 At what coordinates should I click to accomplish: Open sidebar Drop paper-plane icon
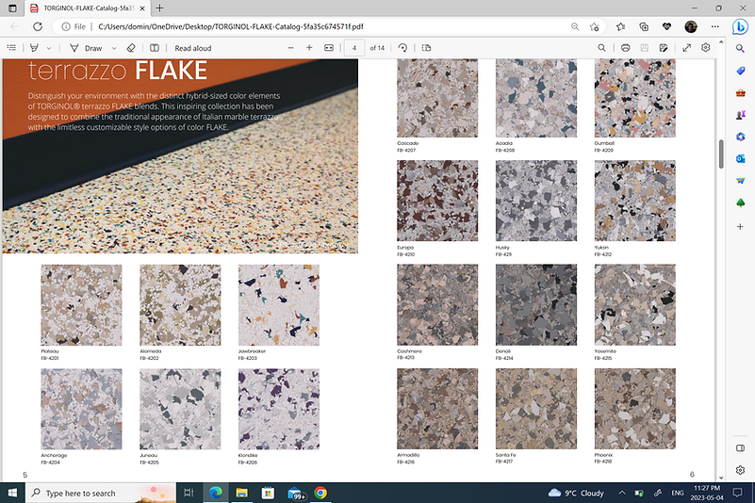point(741,181)
